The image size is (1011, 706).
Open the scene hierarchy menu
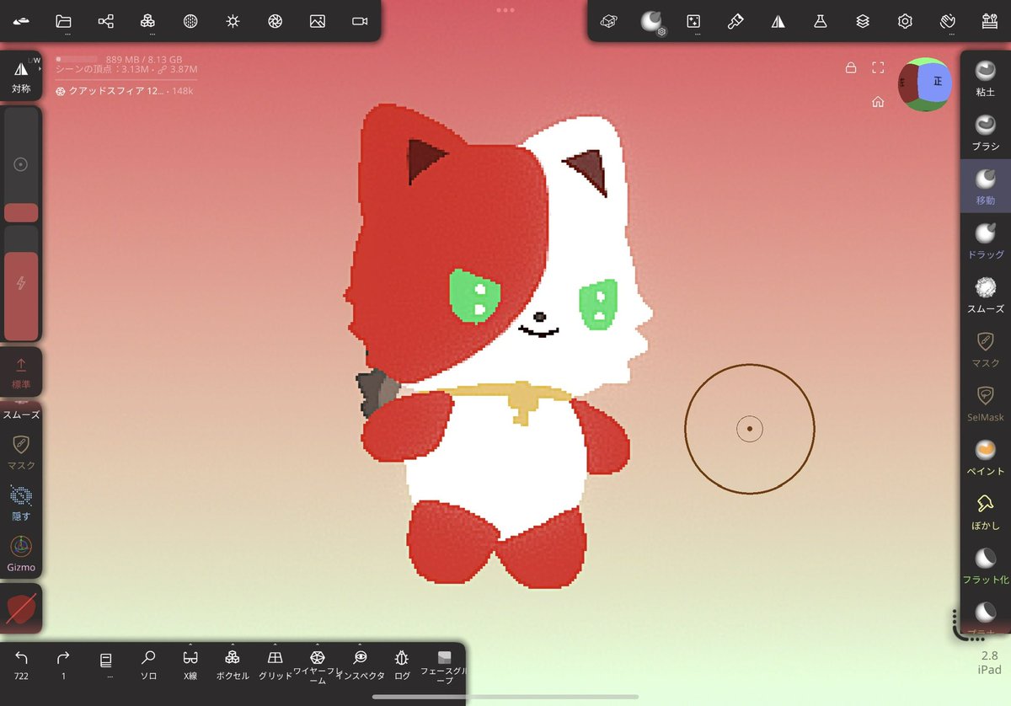click(106, 21)
